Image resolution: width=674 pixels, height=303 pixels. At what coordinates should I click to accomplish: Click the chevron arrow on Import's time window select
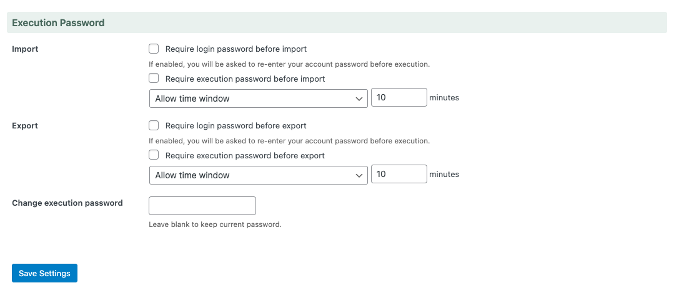[359, 99]
